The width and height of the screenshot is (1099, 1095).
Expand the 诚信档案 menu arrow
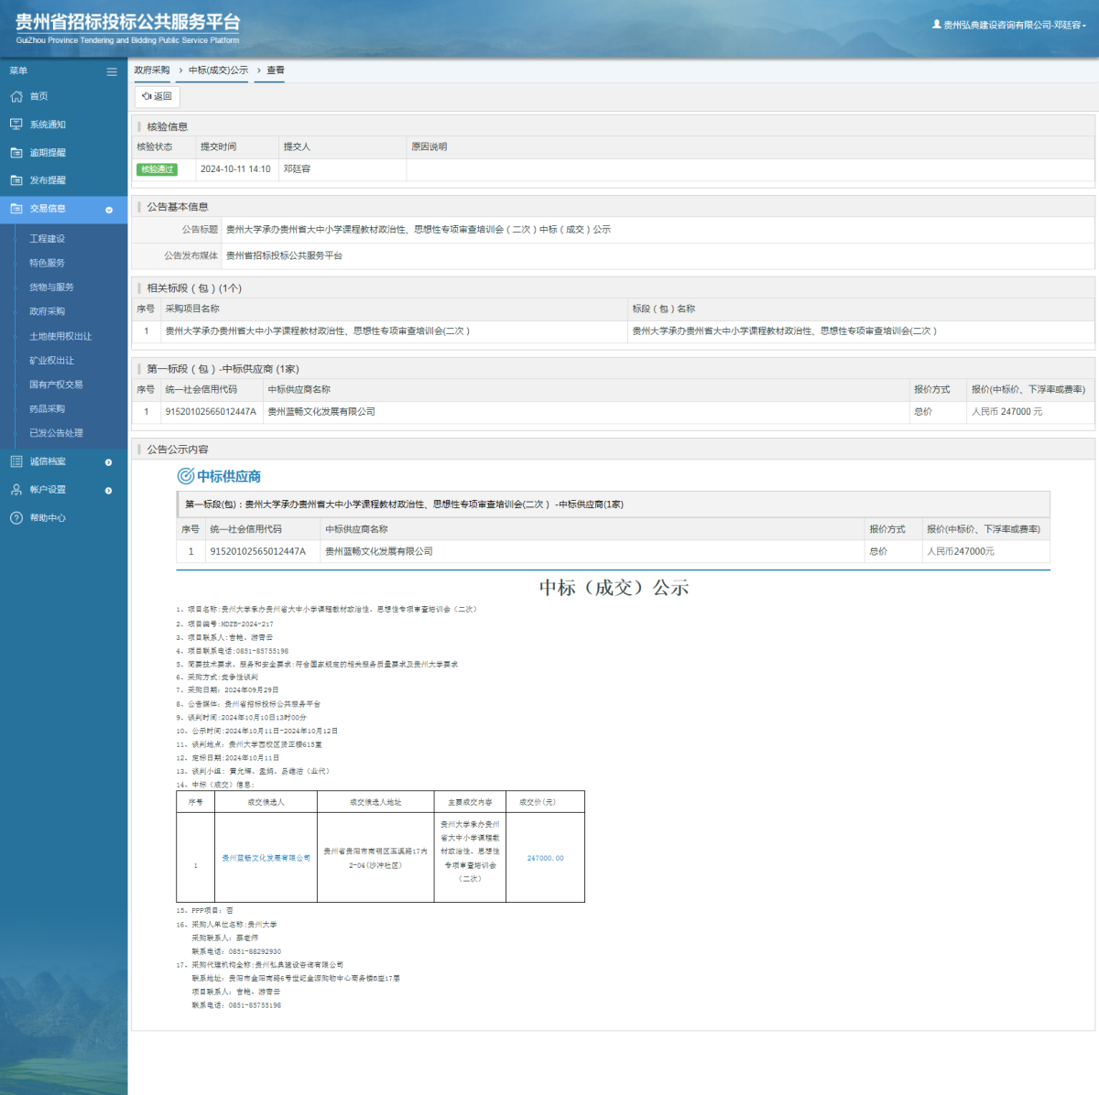click(x=109, y=462)
